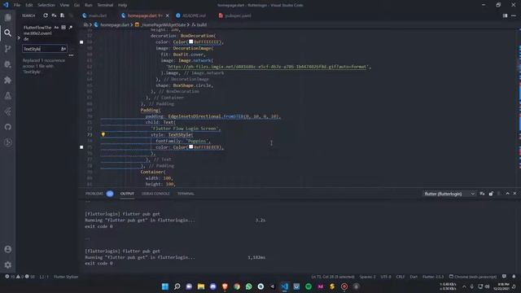Screen dimensions: 521x293
Task: Change encoding via UTF-8 status
Action: click(x=386, y=277)
